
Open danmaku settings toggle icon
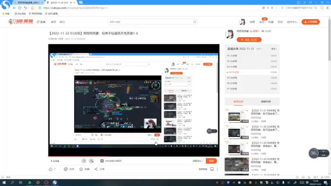click(x=91, y=161)
